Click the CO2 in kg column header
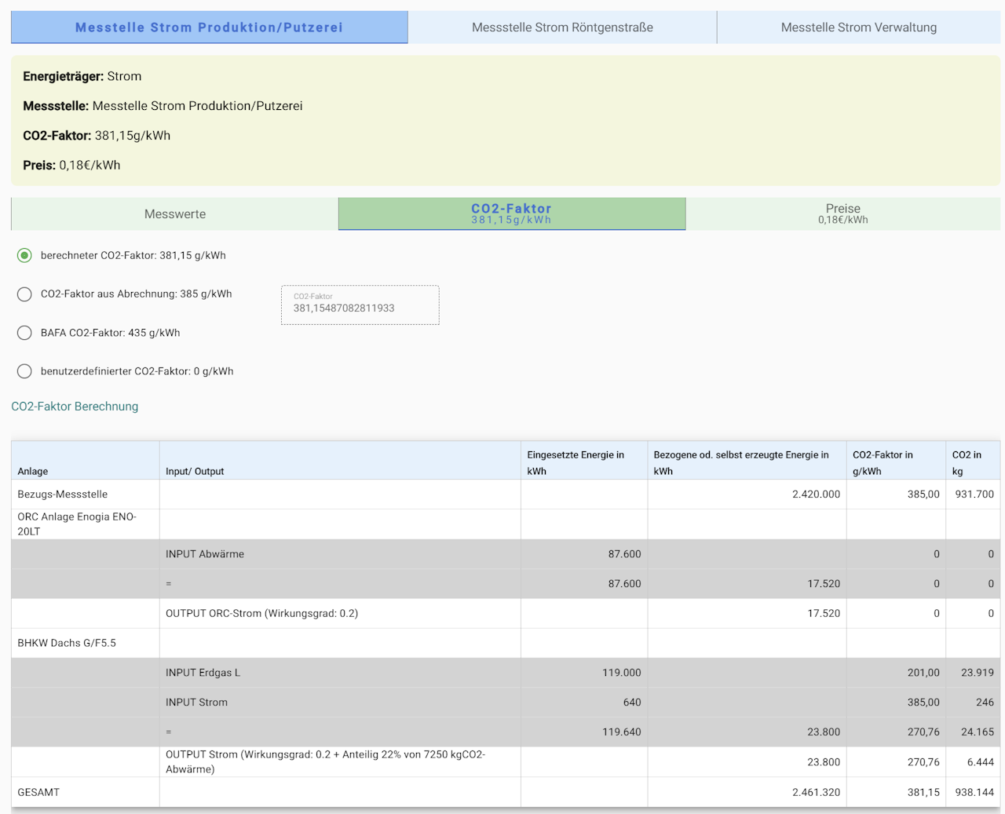1005x814 pixels. [967, 462]
